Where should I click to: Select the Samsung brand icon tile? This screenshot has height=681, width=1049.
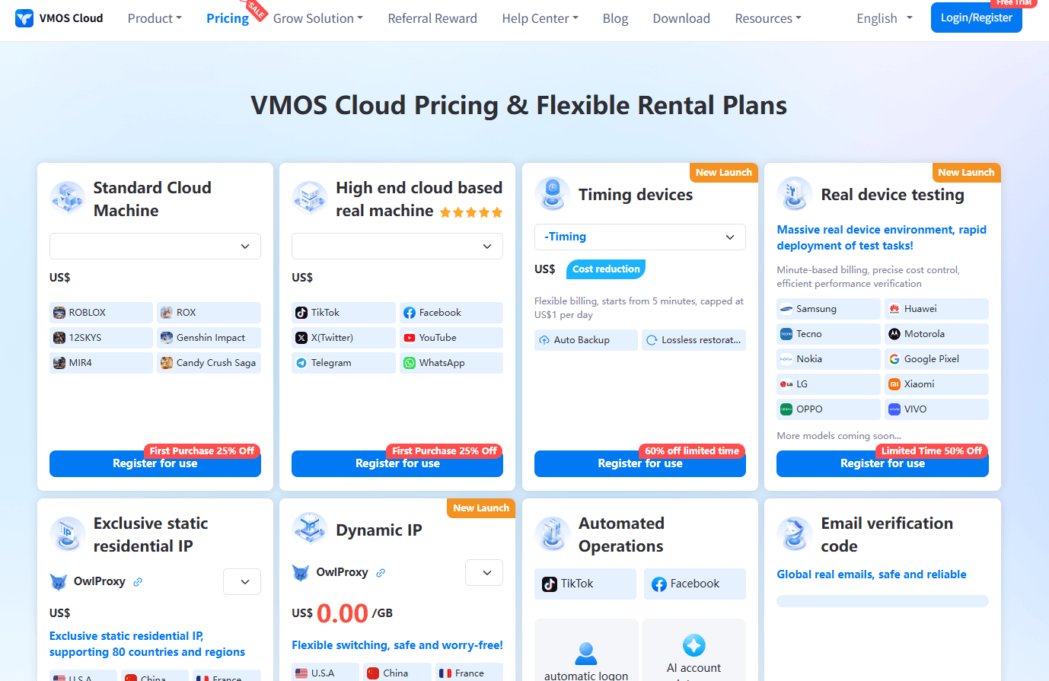pyautogui.click(x=786, y=309)
